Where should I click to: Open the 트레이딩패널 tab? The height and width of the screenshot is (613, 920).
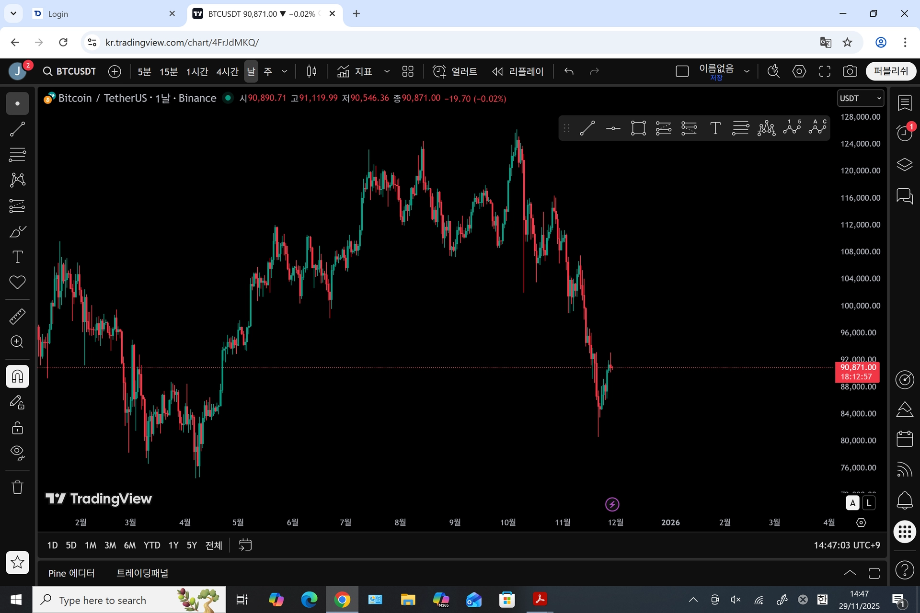[142, 573]
